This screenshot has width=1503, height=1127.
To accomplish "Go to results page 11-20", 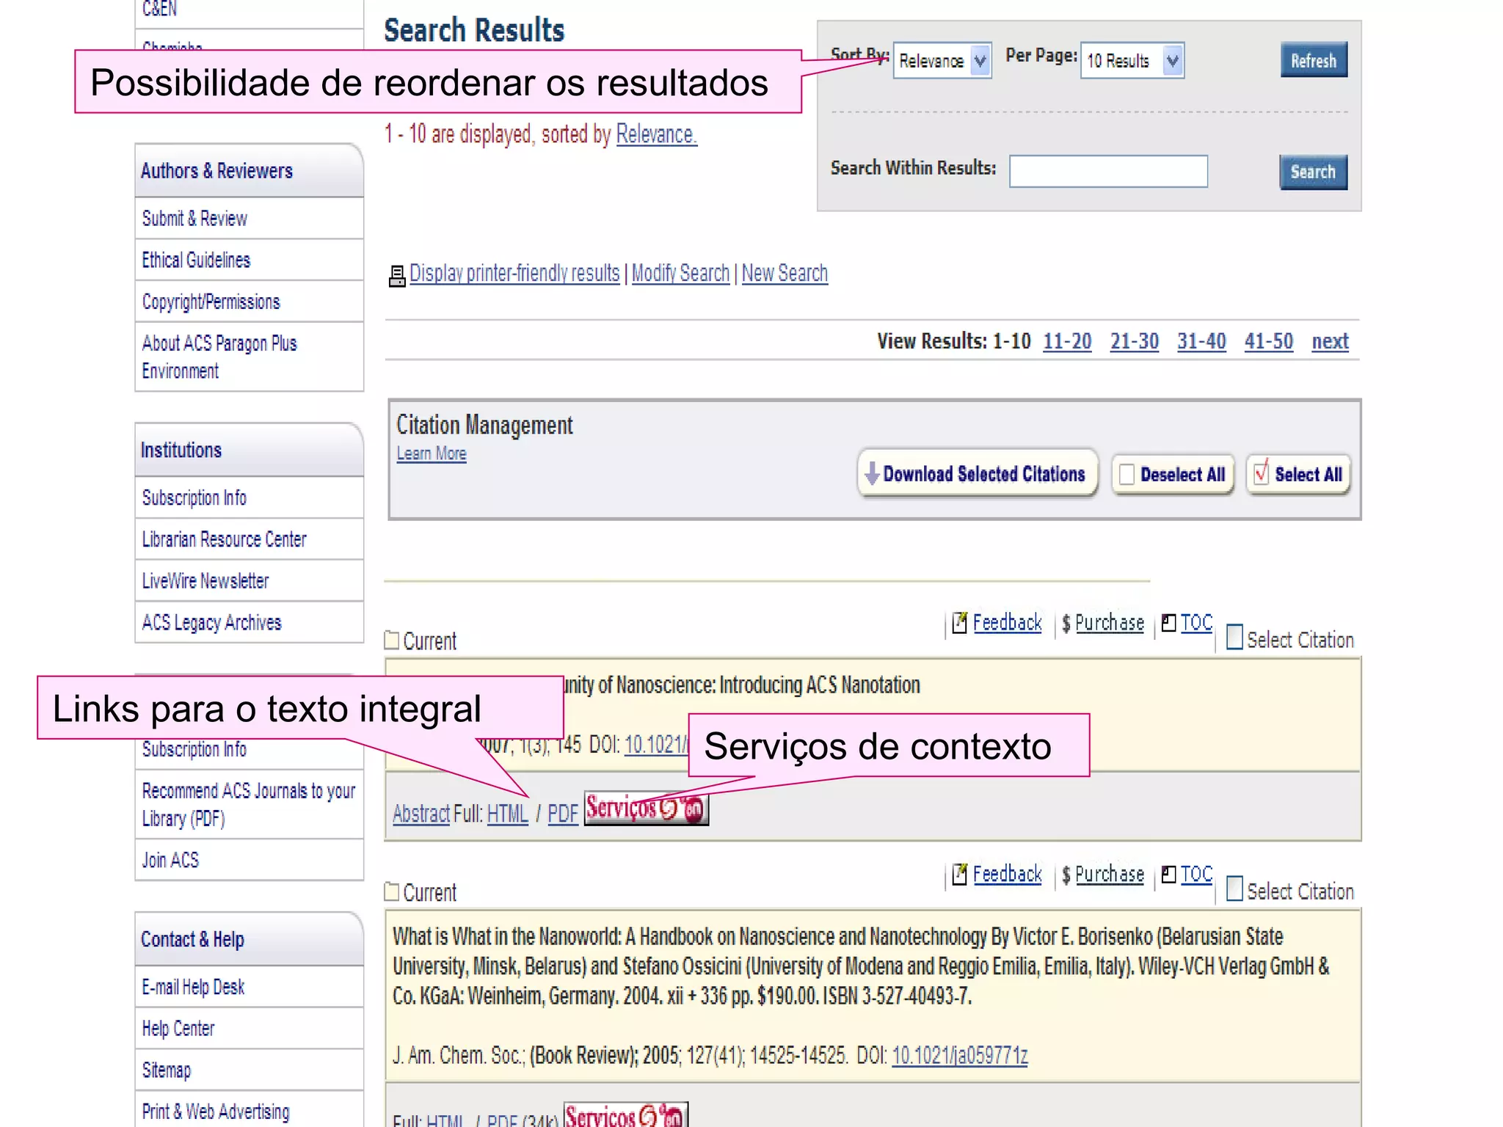I will pyautogui.click(x=1067, y=341).
